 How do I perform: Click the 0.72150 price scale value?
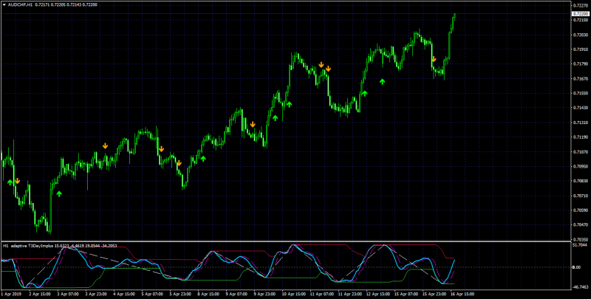pyautogui.click(x=581, y=20)
